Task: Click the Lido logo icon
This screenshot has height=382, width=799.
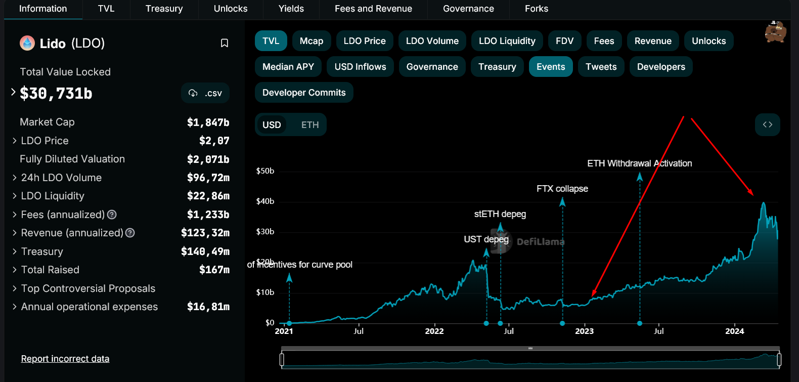Action: pyautogui.click(x=27, y=43)
